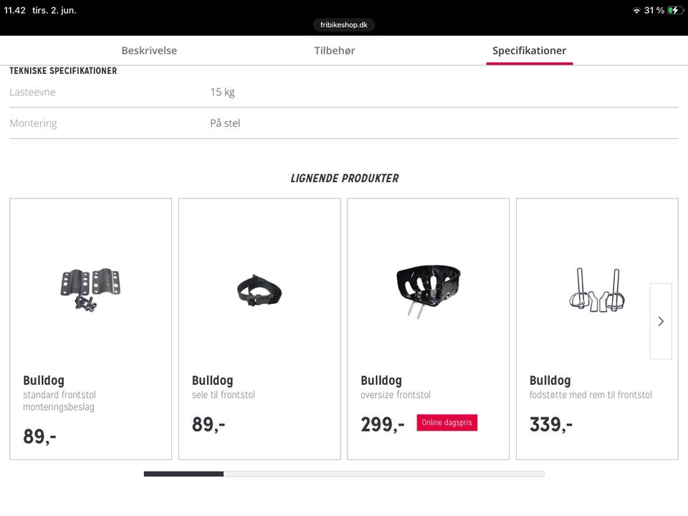Click the 'TEKNISKE SPECIFIKATIONER' heading

(63, 71)
